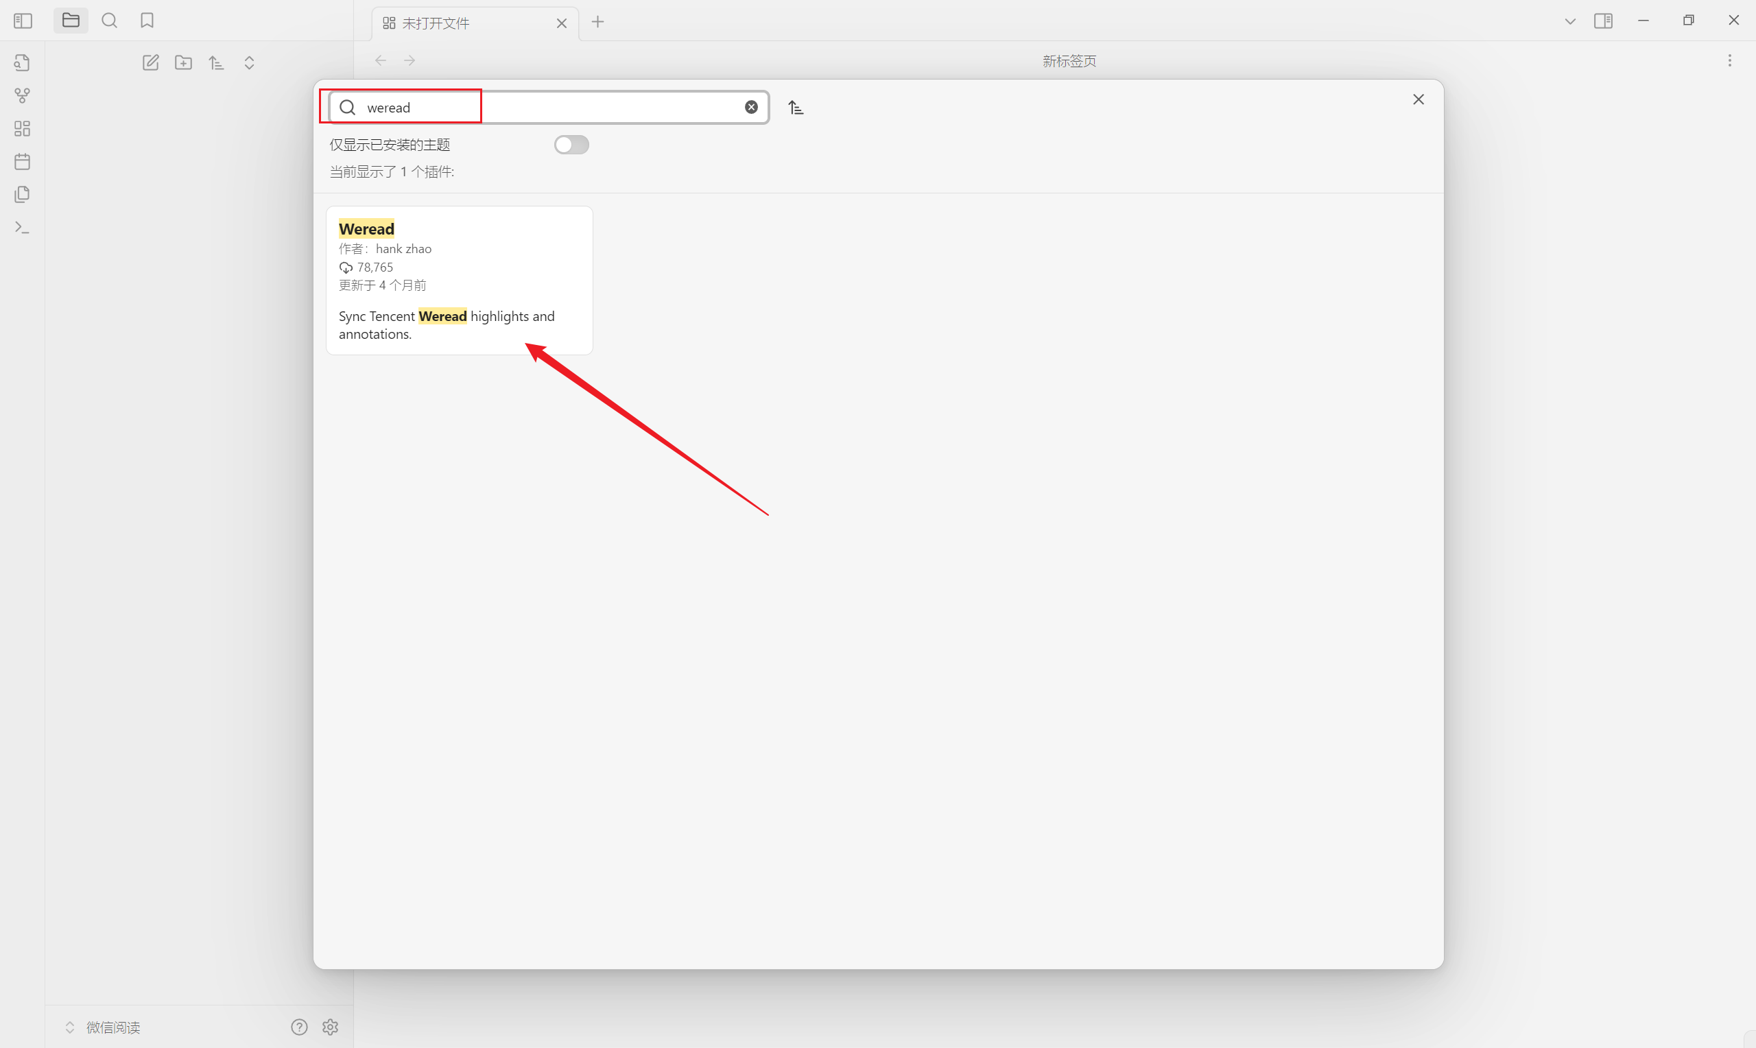1756x1048 pixels.
Task: Open the canvas icon in ribbon
Action: coord(22,128)
